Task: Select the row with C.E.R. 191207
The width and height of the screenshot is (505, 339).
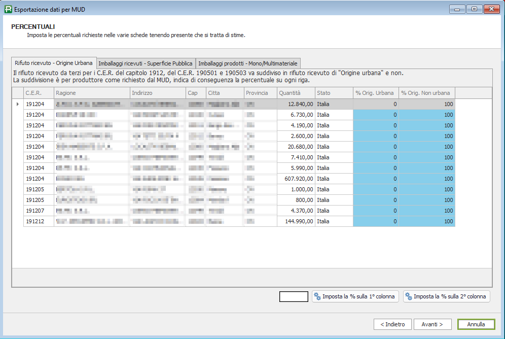Action: [x=39, y=211]
